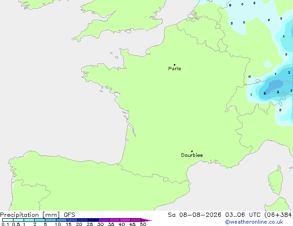Pick the 0.1–0.5 mm legend color box
This screenshot has width=293, height=226.
click(x=8, y=220)
